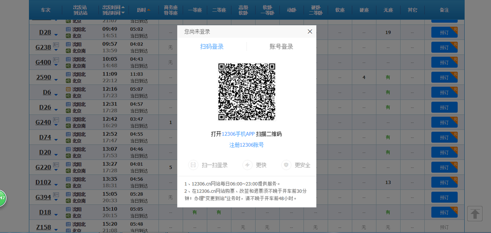491x233 pixels.
Task: Expand stop details arrow for D18
Action: coord(56,215)
